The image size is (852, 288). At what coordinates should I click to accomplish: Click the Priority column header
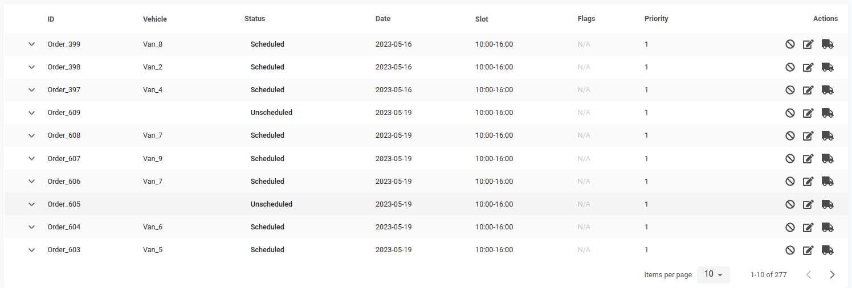point(656,19)
